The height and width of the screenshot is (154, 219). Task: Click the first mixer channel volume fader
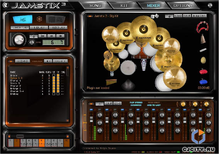point(91,120)
